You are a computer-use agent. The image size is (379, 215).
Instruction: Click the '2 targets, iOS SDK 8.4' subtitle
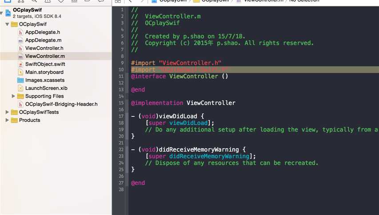[37, 16]
